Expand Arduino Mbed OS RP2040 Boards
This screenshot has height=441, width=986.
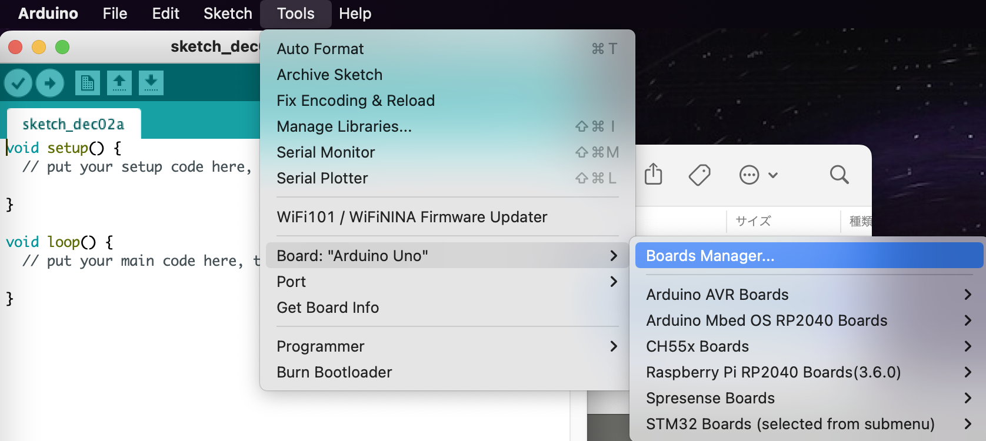[x=810, y=320]
